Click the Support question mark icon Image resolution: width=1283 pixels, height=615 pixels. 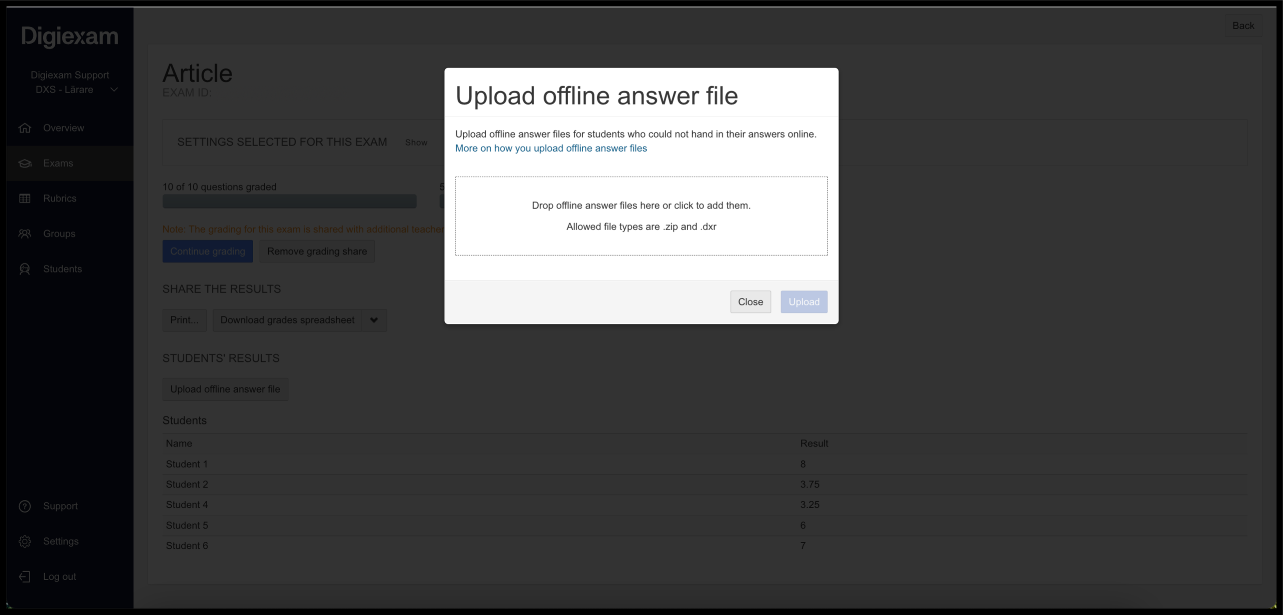point(24,506)
